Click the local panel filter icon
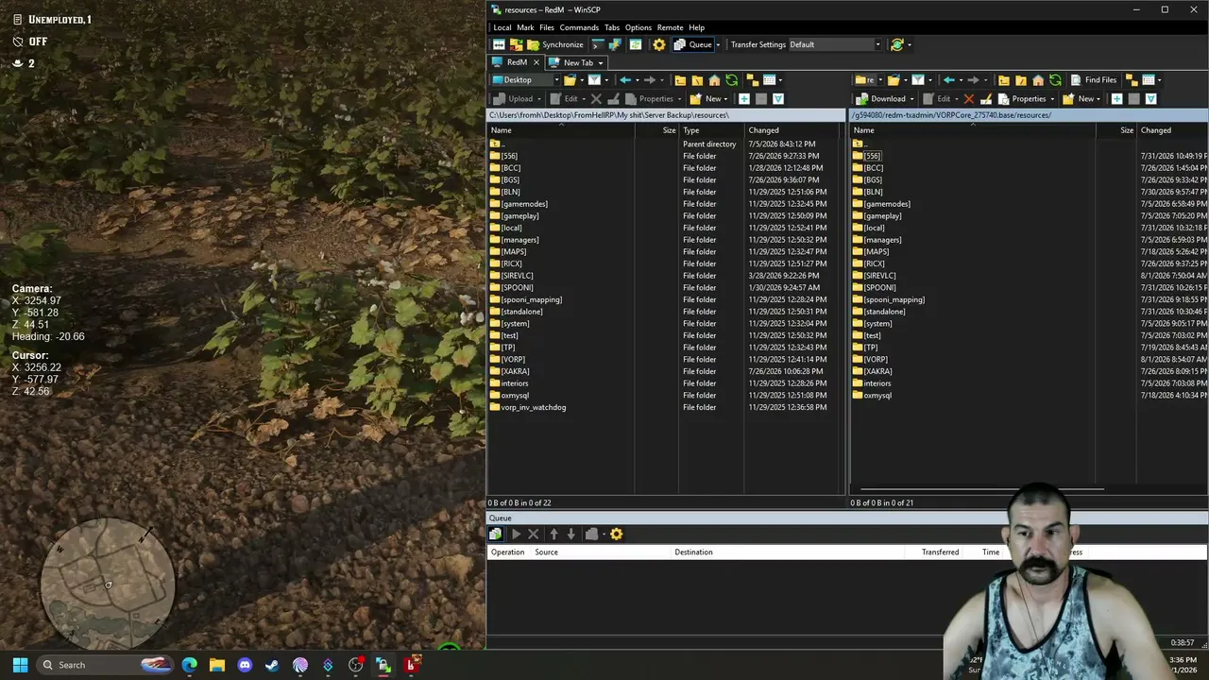 594,80
